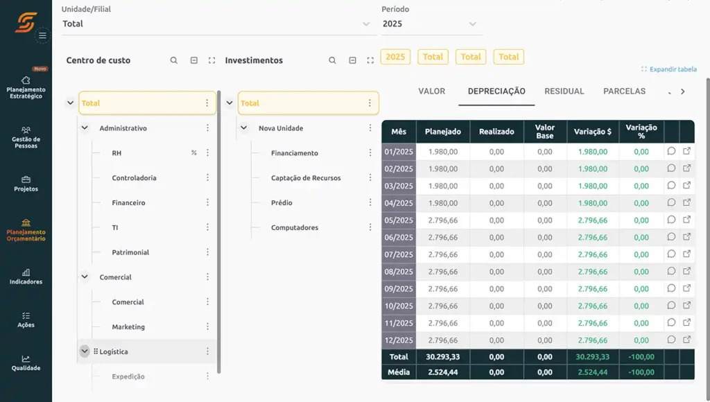Click the Variação $ column header
710x402 pixels.
pos(592,132)
